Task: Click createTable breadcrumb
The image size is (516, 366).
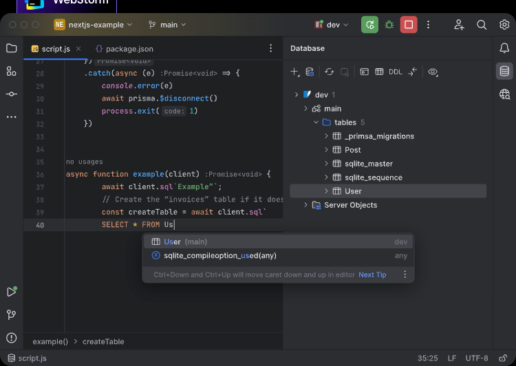Action: pyautogui.click(x=103, y=342)
